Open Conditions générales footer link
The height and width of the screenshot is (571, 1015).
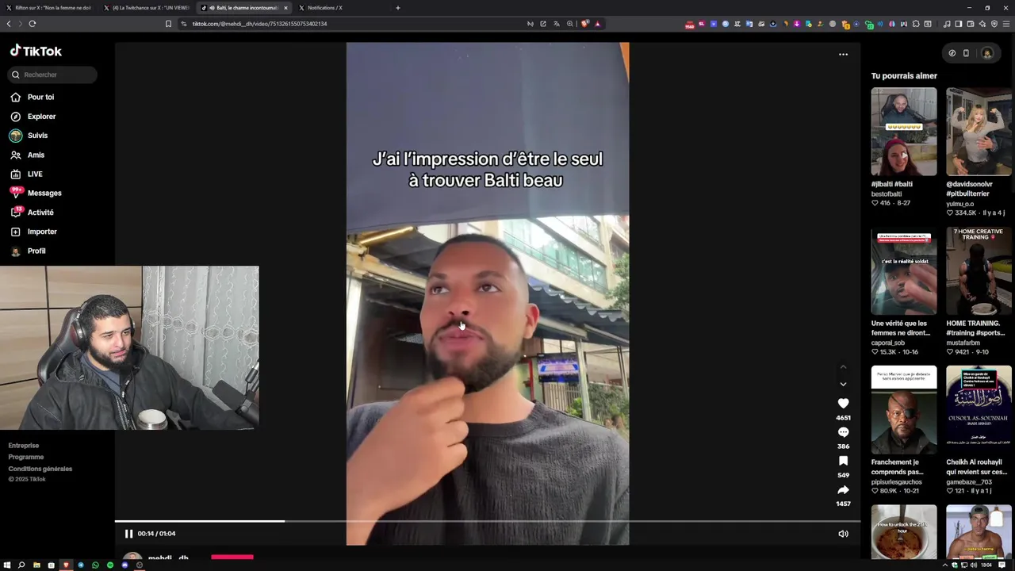point(40,469)
